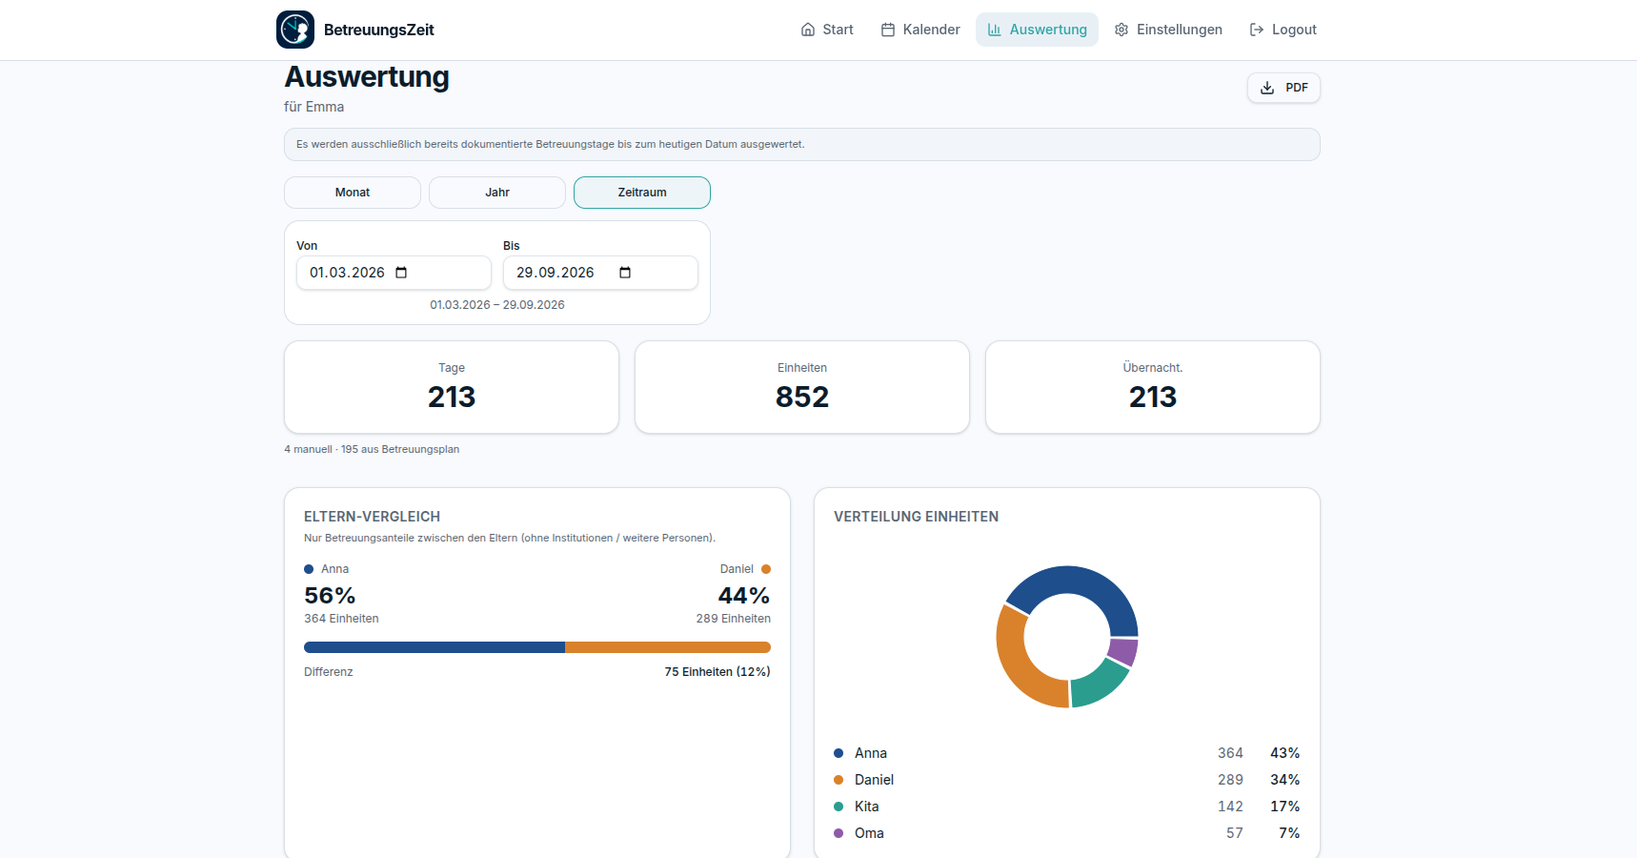This screenshot has height=858, width=1637.
Task: Open the Start menu item
Action: 827,30
